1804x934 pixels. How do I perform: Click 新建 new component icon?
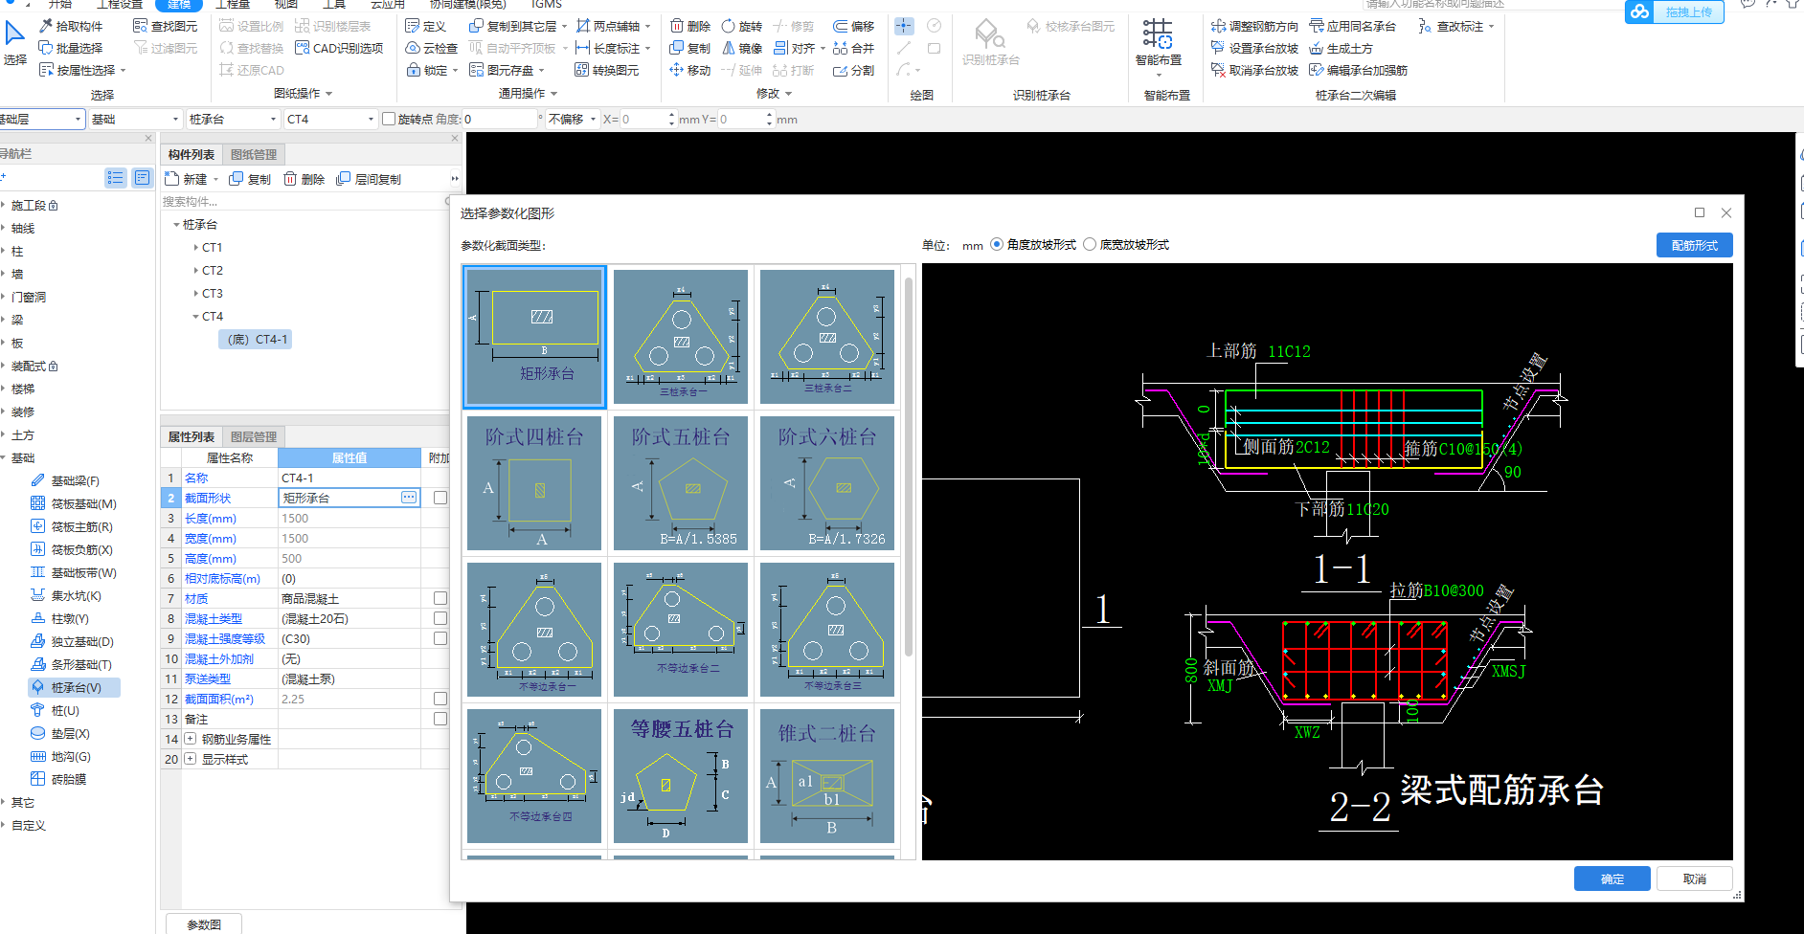coord(186,179)
